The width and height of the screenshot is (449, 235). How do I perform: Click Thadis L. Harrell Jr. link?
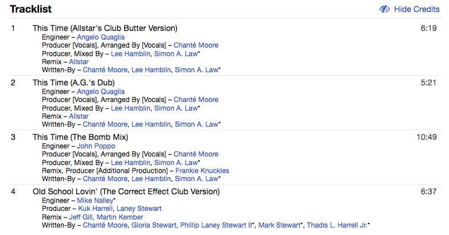pyautogui.click(x=337, y=225)
